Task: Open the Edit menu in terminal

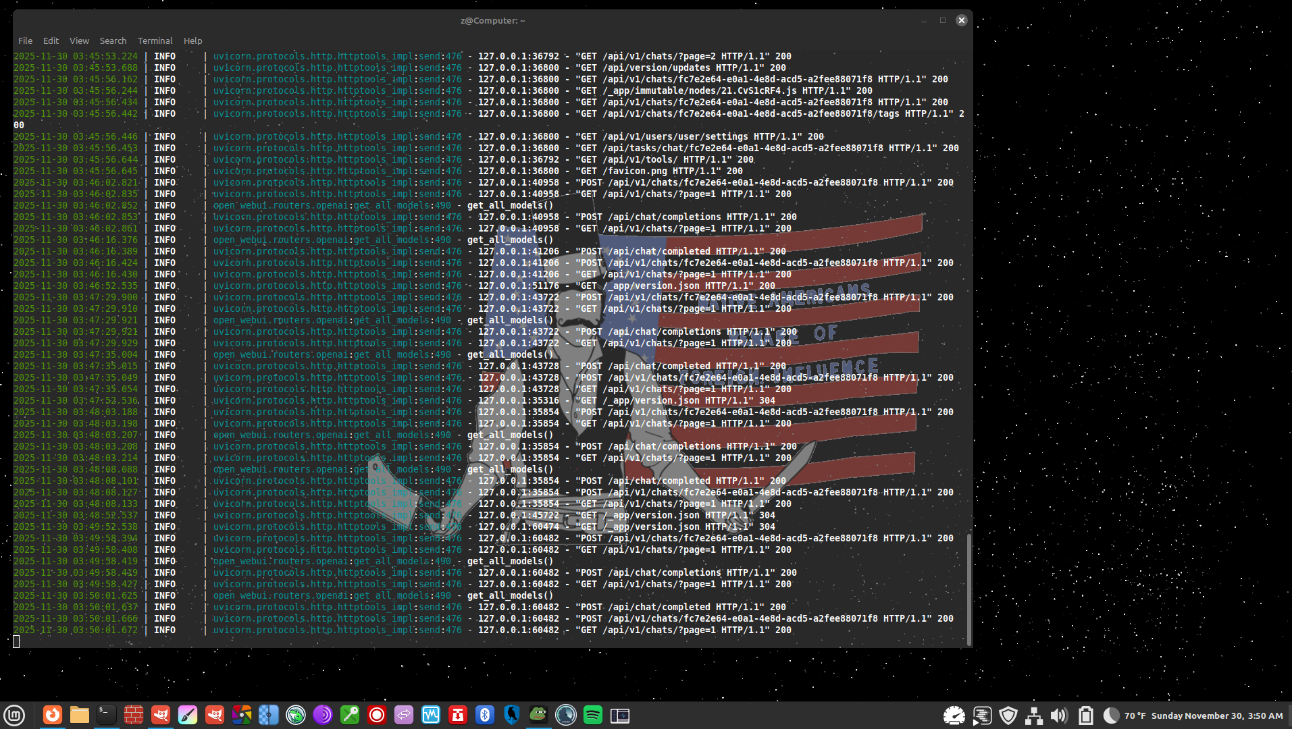Action: coord(51,40)
